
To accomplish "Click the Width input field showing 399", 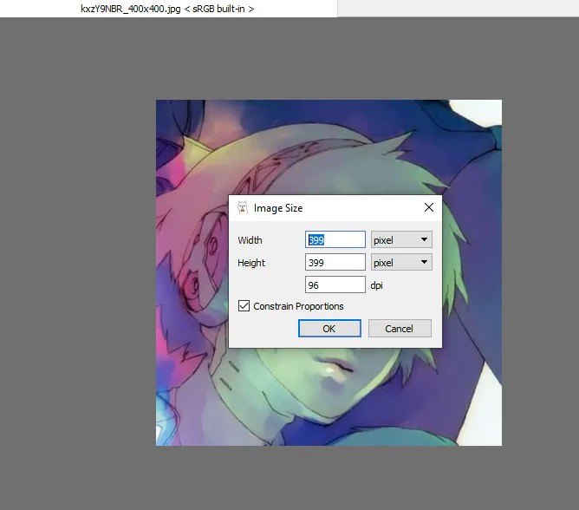I will tap(335, 240).
